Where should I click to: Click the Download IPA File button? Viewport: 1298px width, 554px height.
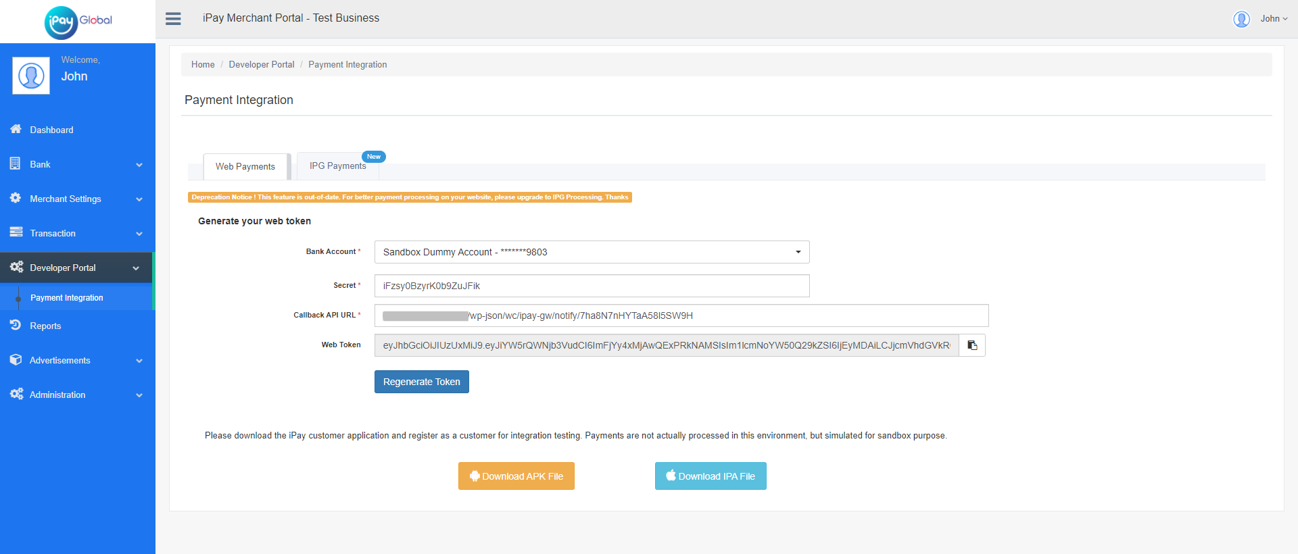[x=711, y=476]
